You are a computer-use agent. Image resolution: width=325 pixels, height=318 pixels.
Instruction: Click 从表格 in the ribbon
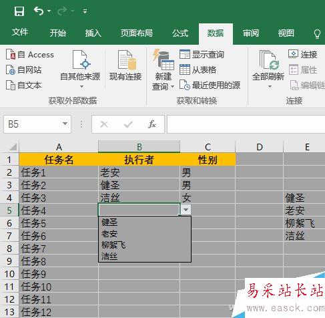[198, 69]
